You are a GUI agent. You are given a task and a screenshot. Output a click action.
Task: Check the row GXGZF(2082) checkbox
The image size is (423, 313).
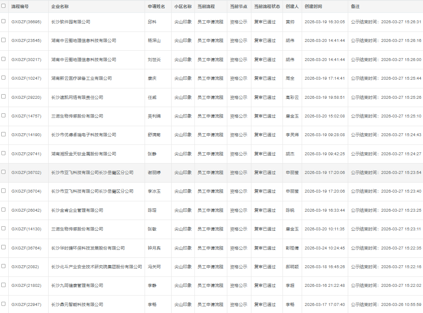pos(3,266)
